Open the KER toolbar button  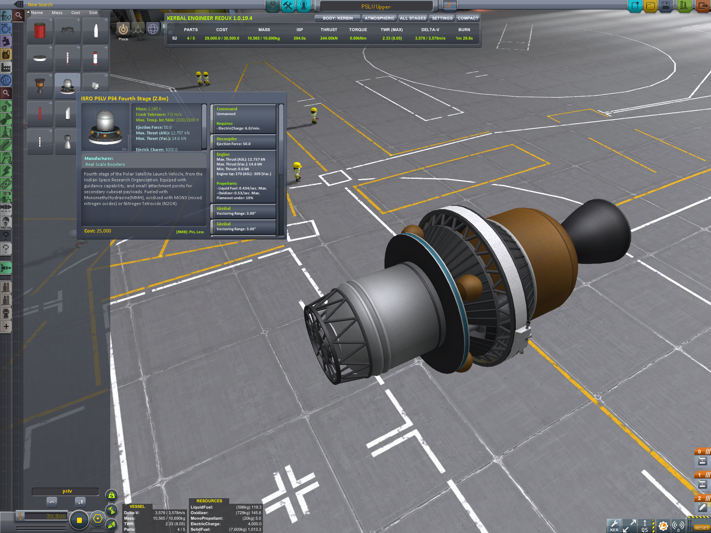pos(614,526)
